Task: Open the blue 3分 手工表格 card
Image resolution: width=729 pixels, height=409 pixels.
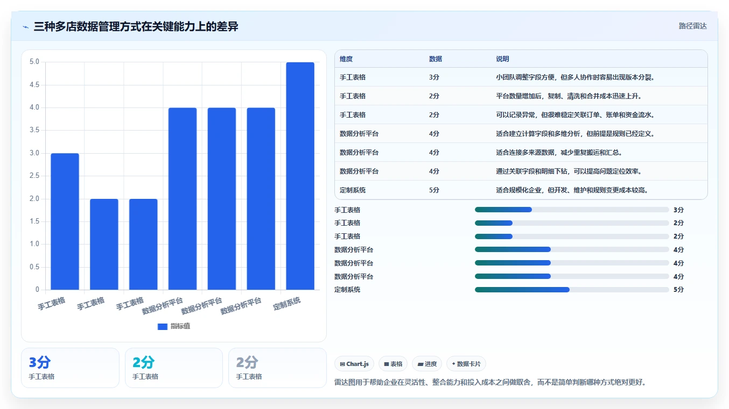Action: pyautogui.click(x=70, y=368)
